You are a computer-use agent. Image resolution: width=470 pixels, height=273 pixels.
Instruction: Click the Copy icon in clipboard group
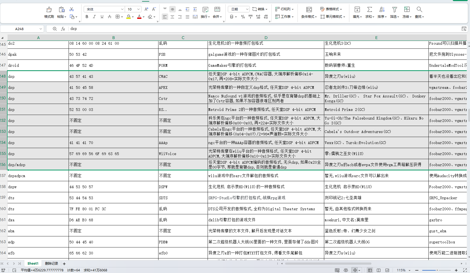72,17
